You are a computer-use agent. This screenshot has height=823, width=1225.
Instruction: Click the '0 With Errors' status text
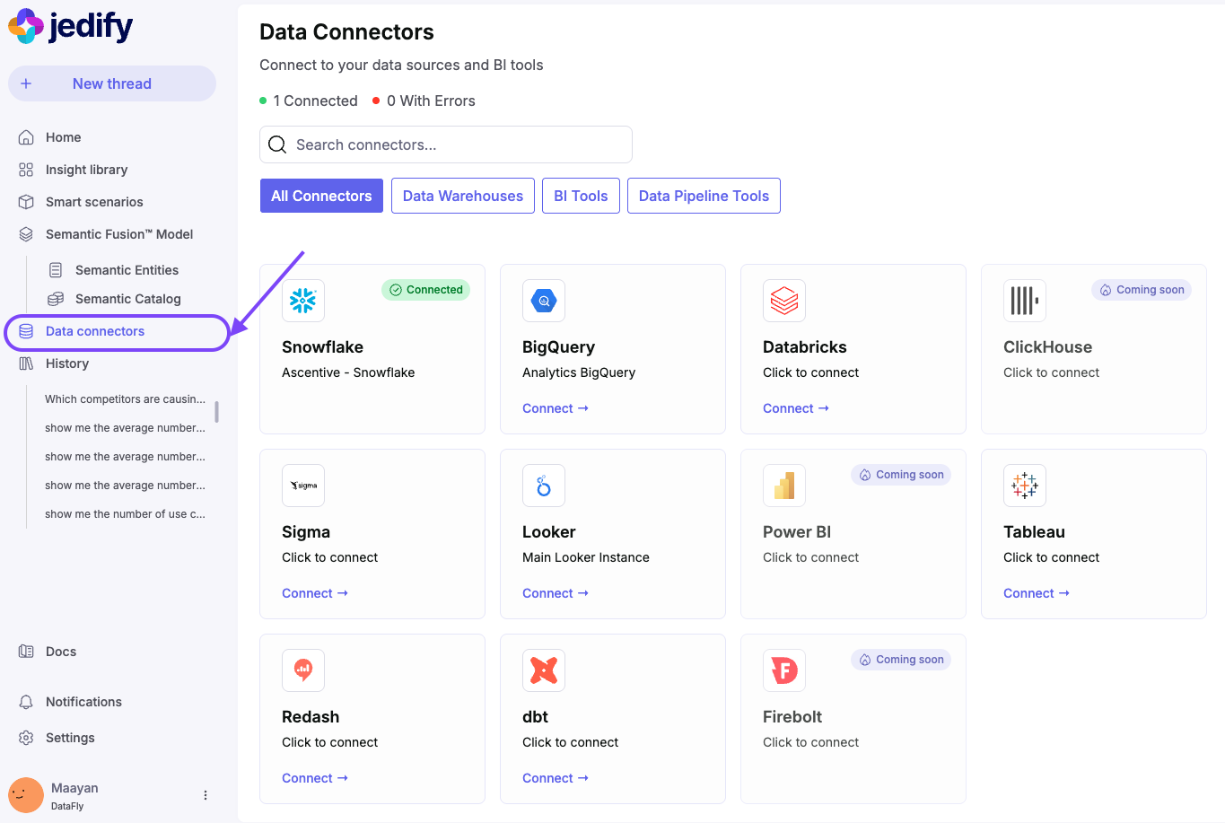pyautogui.click(x=431, y=101)
